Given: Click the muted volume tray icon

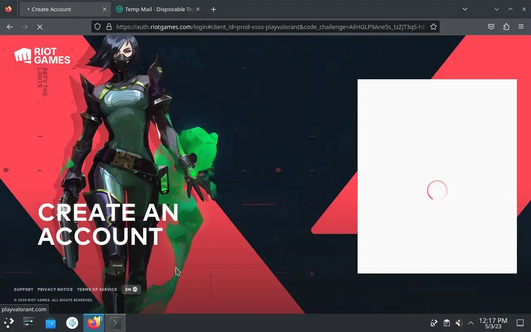Looking at the screenshot, I should (x=459, y=323).
